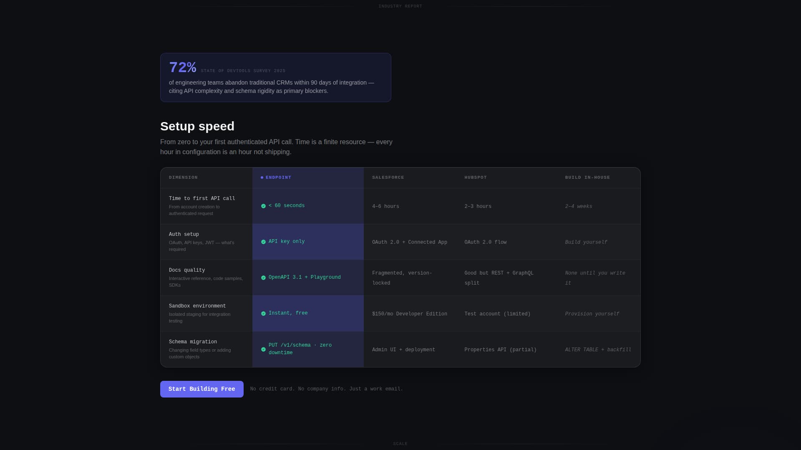This screenshot has width=801, height=450.
Task: Click the "Docs quality" row label
Action: [186, 270]
